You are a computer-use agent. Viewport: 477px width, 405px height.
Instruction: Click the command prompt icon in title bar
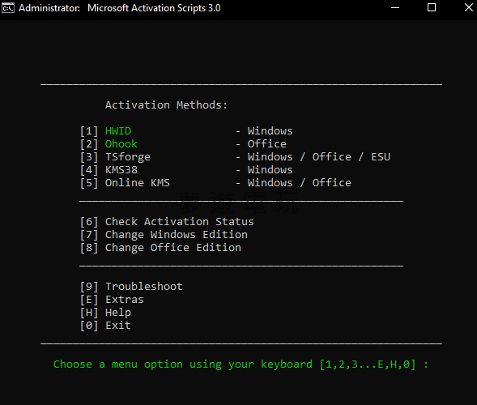[7, 8]
